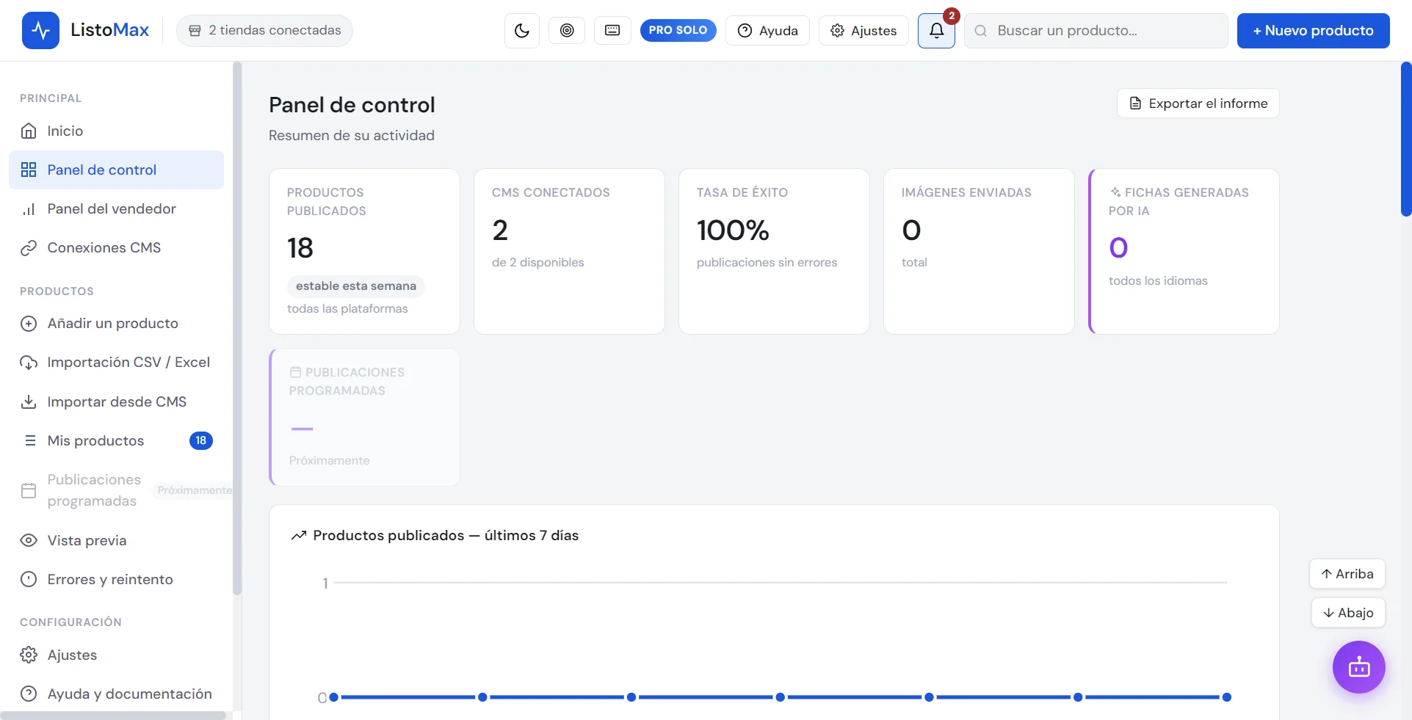Click the + Nuevo producto button
This screenshot has height=720, width=1412.
(x=1313, y=31)
